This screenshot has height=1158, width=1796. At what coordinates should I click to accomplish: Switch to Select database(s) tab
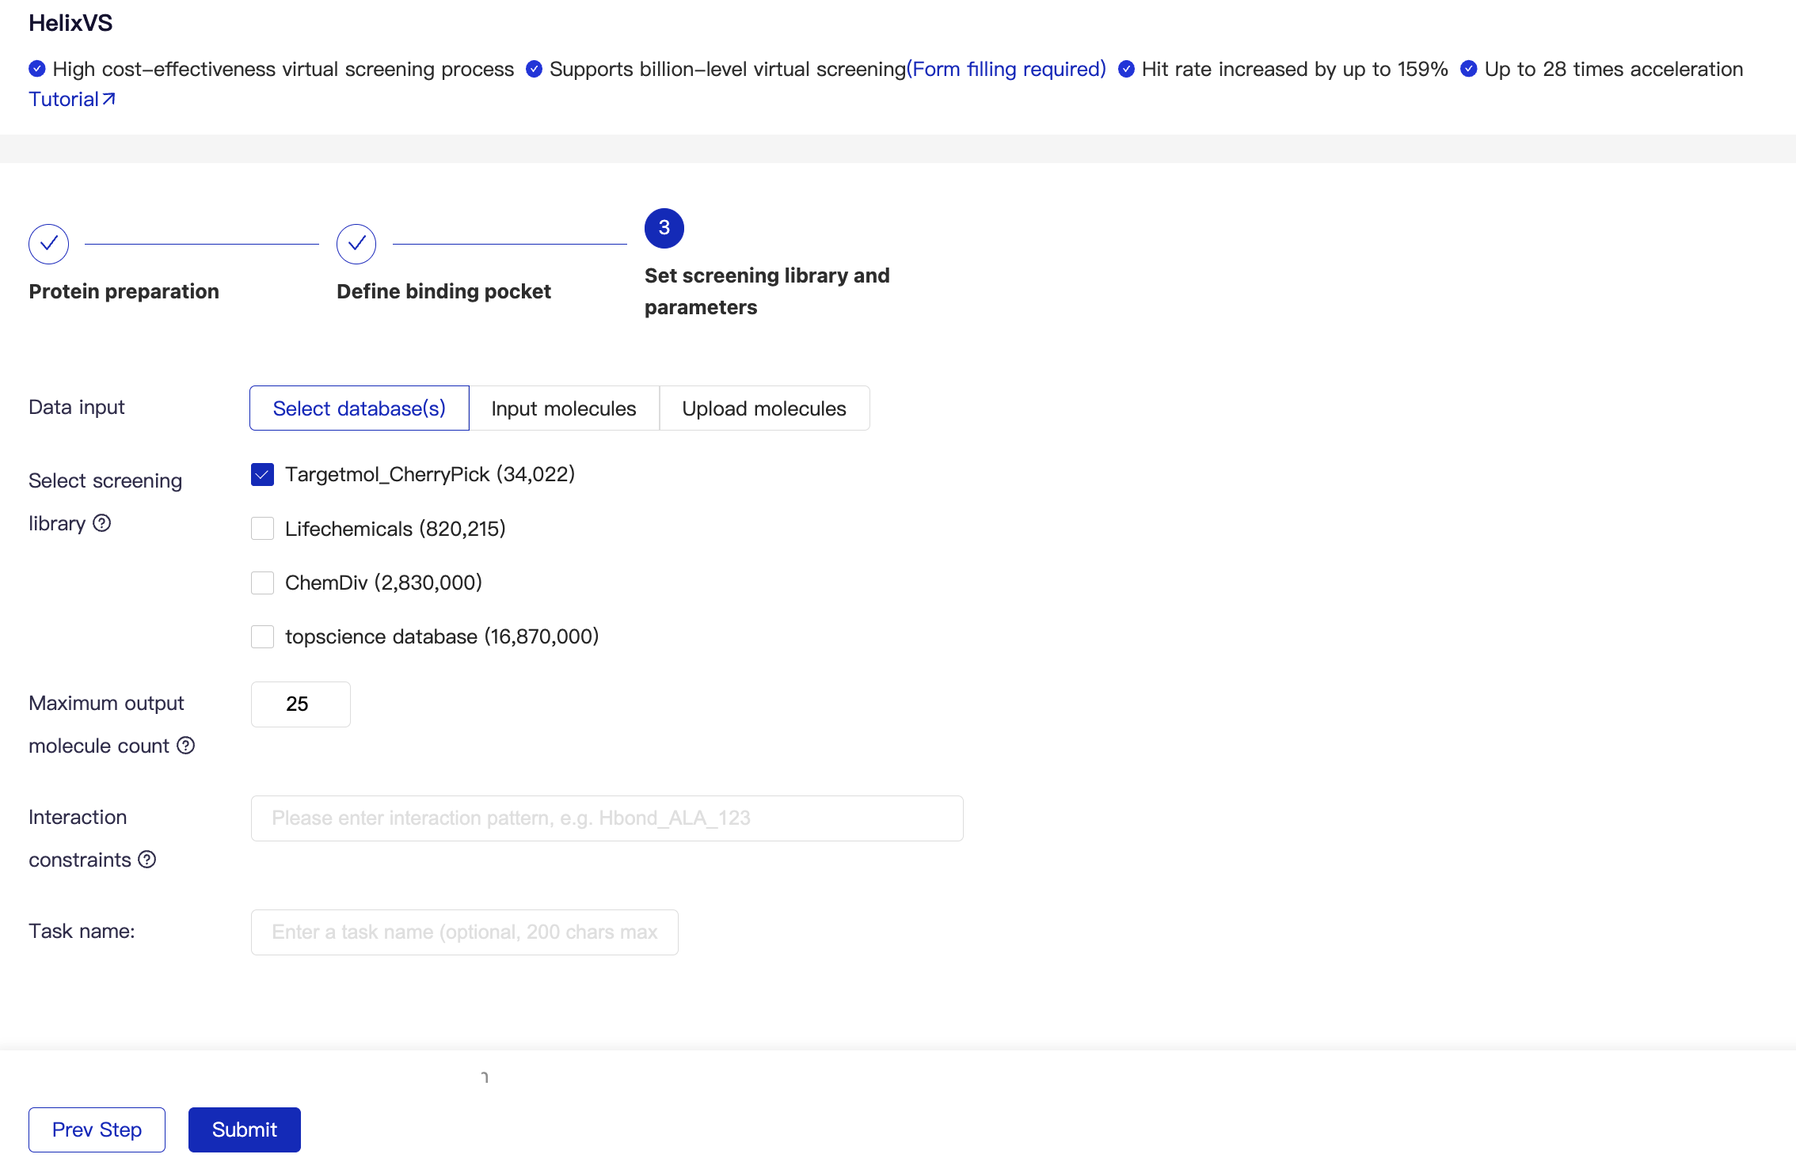pos(360,408)
